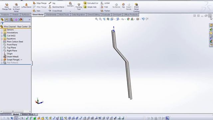
Task: Switch to the Evaluate tab
Action: click(106, 15)
